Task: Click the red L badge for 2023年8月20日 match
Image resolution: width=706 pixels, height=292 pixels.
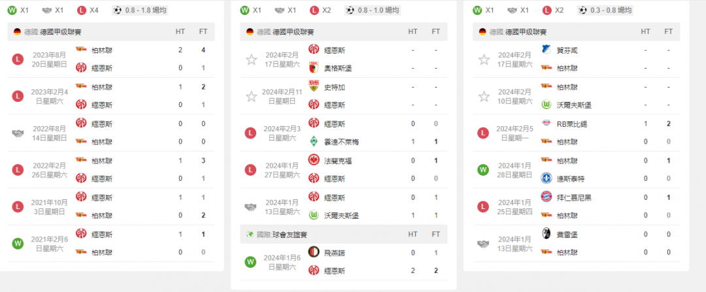Action: pyautogui.click(x=18, y=59)
